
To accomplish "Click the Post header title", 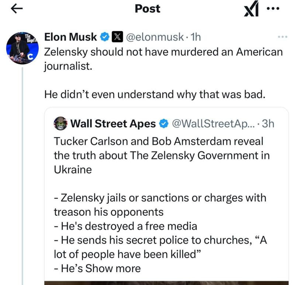I will (x=147, y=9).
